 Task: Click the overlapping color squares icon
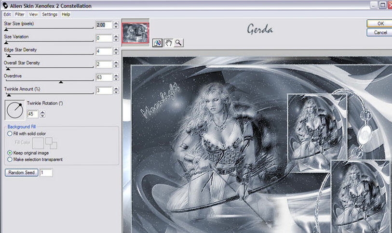point(51,143)
